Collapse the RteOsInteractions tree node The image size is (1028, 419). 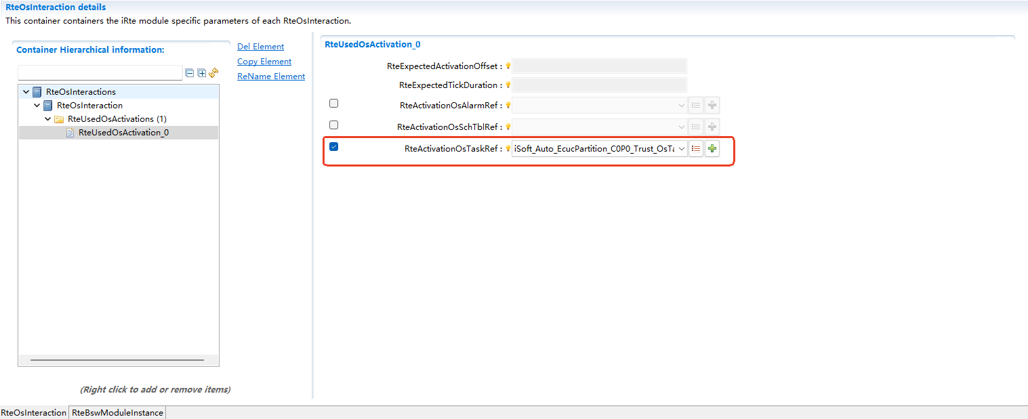[x=26, y=92]
